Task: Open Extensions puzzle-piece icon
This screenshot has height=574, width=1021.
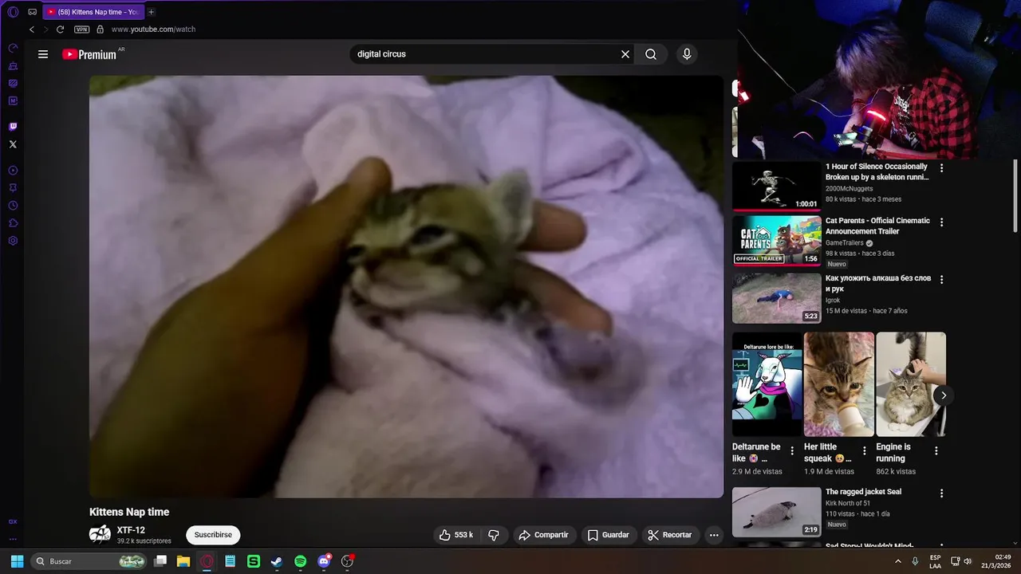Action: (13, 223)
